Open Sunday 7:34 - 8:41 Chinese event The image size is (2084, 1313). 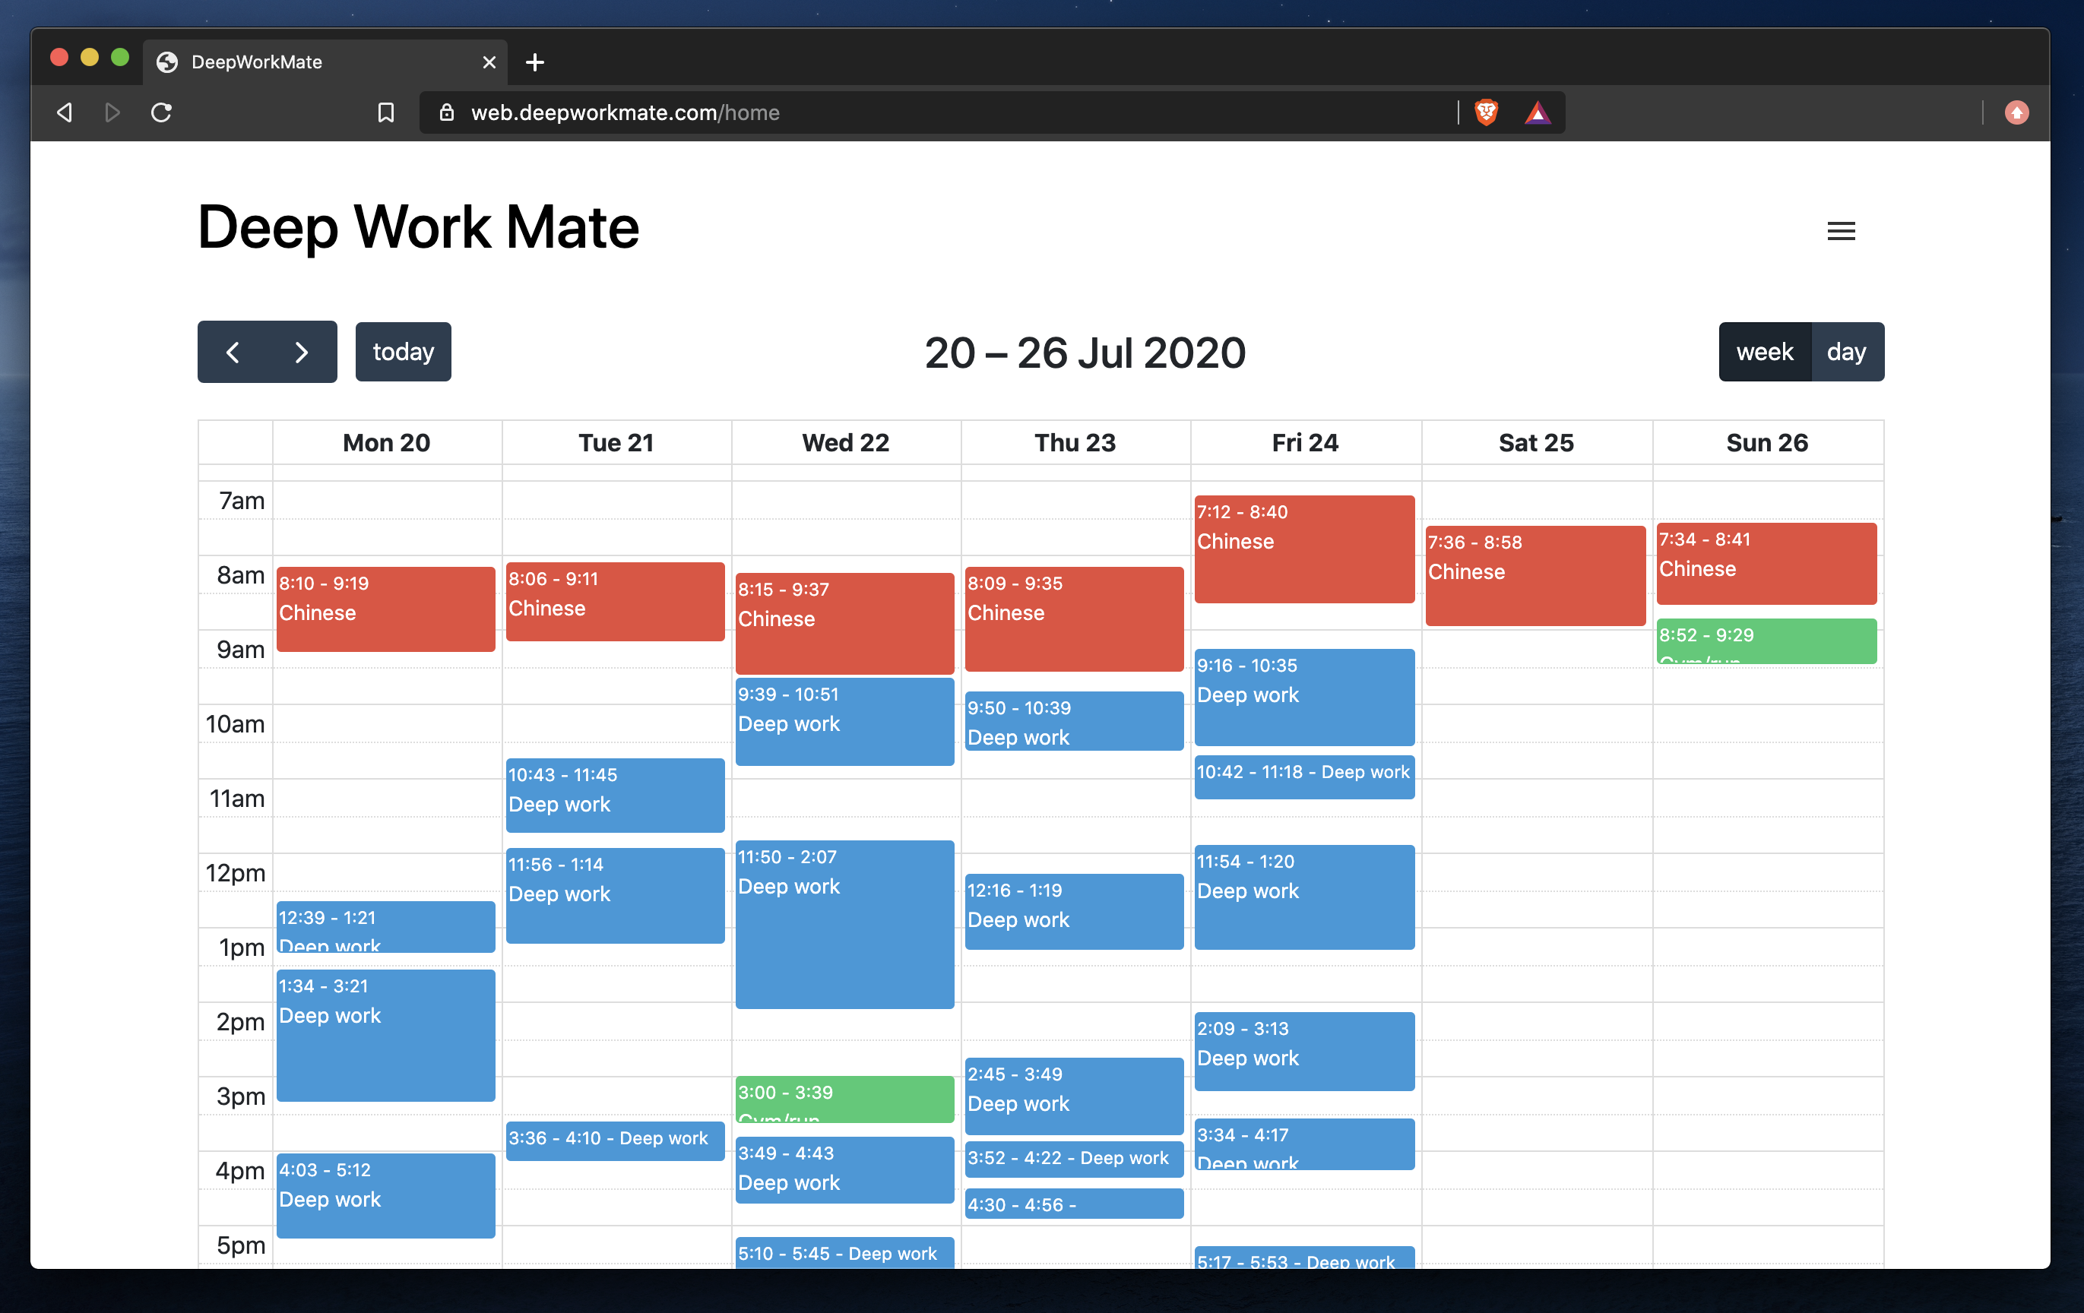tap(1766, 564)
